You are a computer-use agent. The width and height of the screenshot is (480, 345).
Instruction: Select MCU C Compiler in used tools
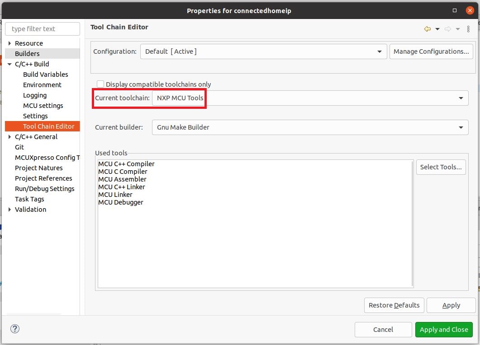pos(123,172)
